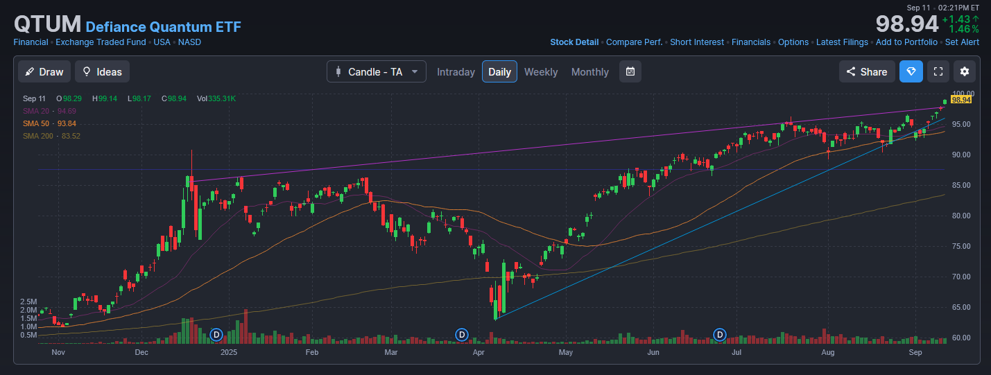Click the late March dividend marker
Image resolution: width=991 pixels, height=375 pixels.
461,335
